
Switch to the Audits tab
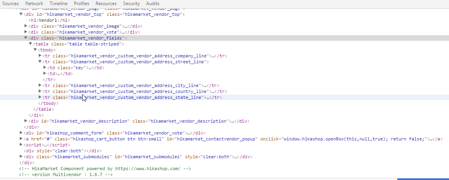click(152, 4)
